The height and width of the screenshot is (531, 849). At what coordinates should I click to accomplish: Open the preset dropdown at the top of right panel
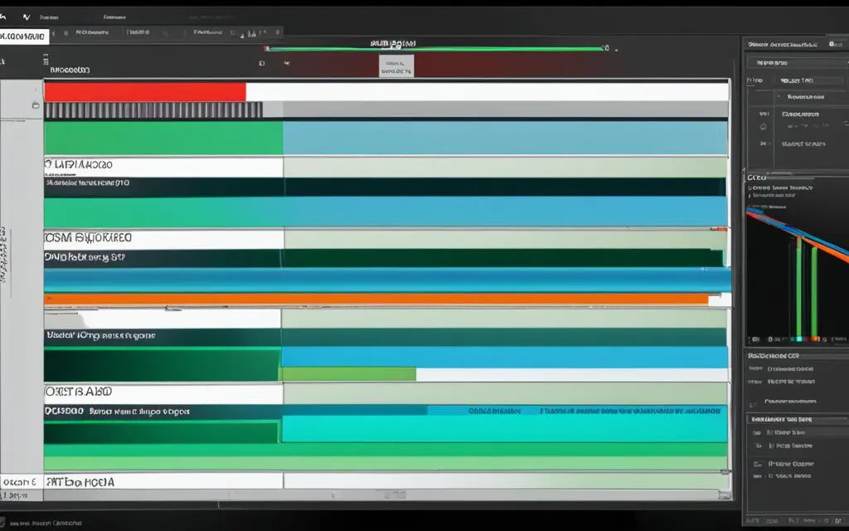(x=794, y=61)
